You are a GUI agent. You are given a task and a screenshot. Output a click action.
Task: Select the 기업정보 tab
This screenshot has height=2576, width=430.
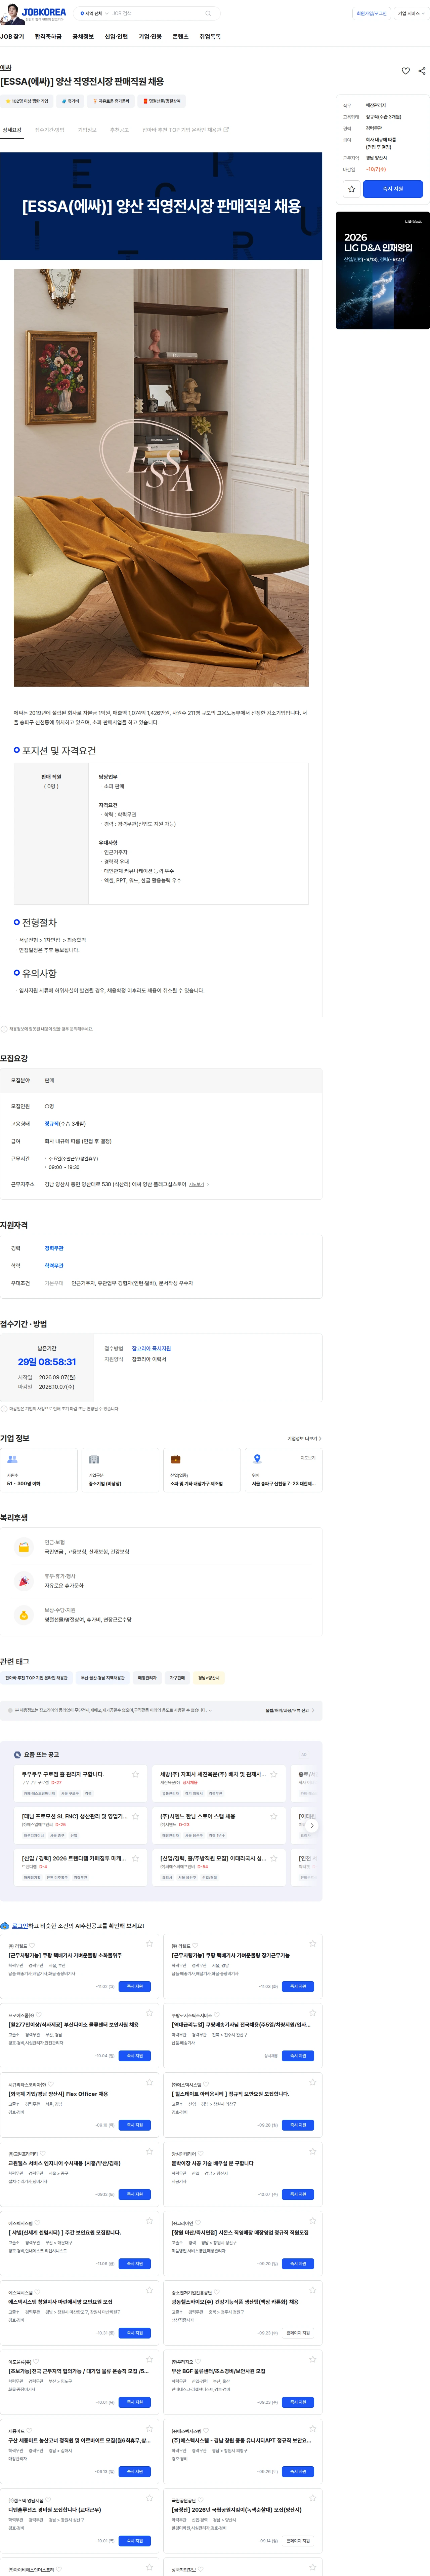[88, 130]
